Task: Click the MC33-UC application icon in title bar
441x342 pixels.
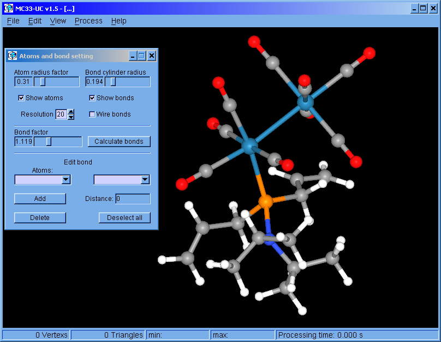Action: tap(9, 9)
